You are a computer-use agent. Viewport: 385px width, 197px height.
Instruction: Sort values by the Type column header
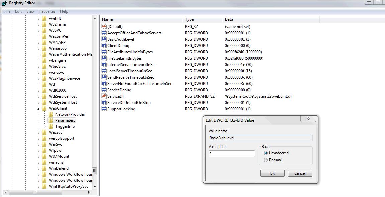pos(203,19)
